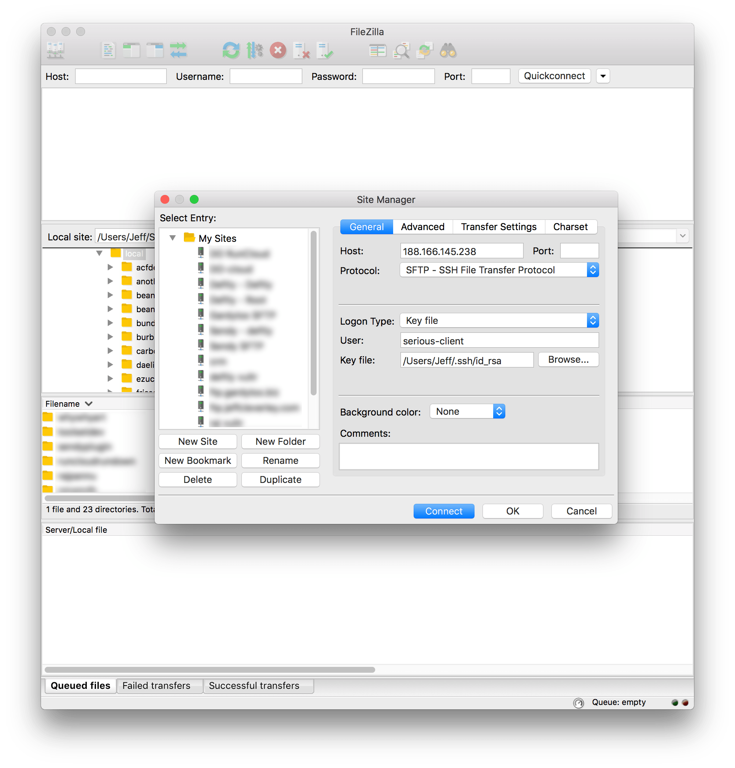Open the Quickconnect history dropdown arrow
Viewport: 735px width, 768px height.
603,76
